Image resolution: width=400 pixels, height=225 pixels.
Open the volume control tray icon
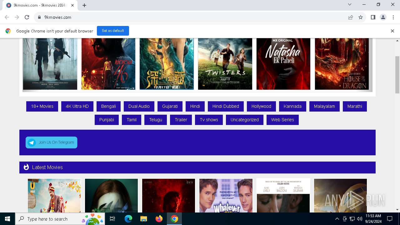(360, 219)
